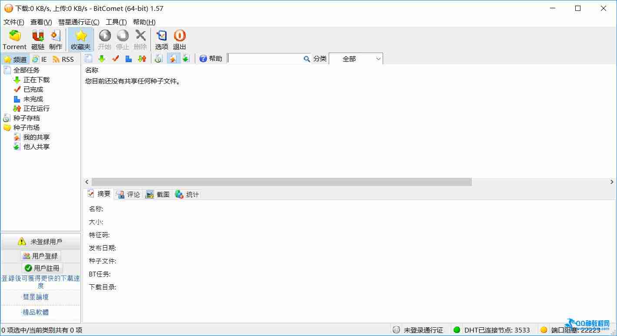Click the 未登錄用戶 warning header
Image resolution: width=617 pixels, height=336 pixels.
point(40,242)
